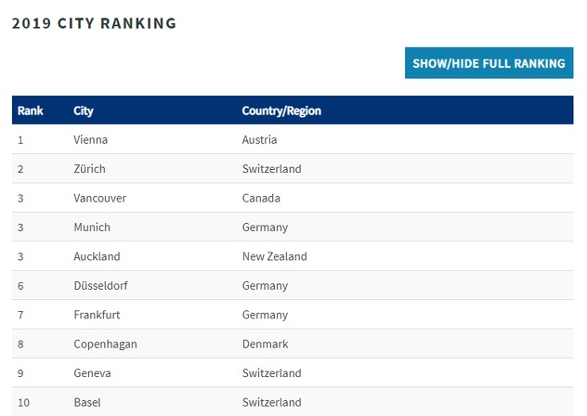This screenshot has width=587, height=416.
Task: Click Frankfurt in the ranking table
Action: [98, 315]
